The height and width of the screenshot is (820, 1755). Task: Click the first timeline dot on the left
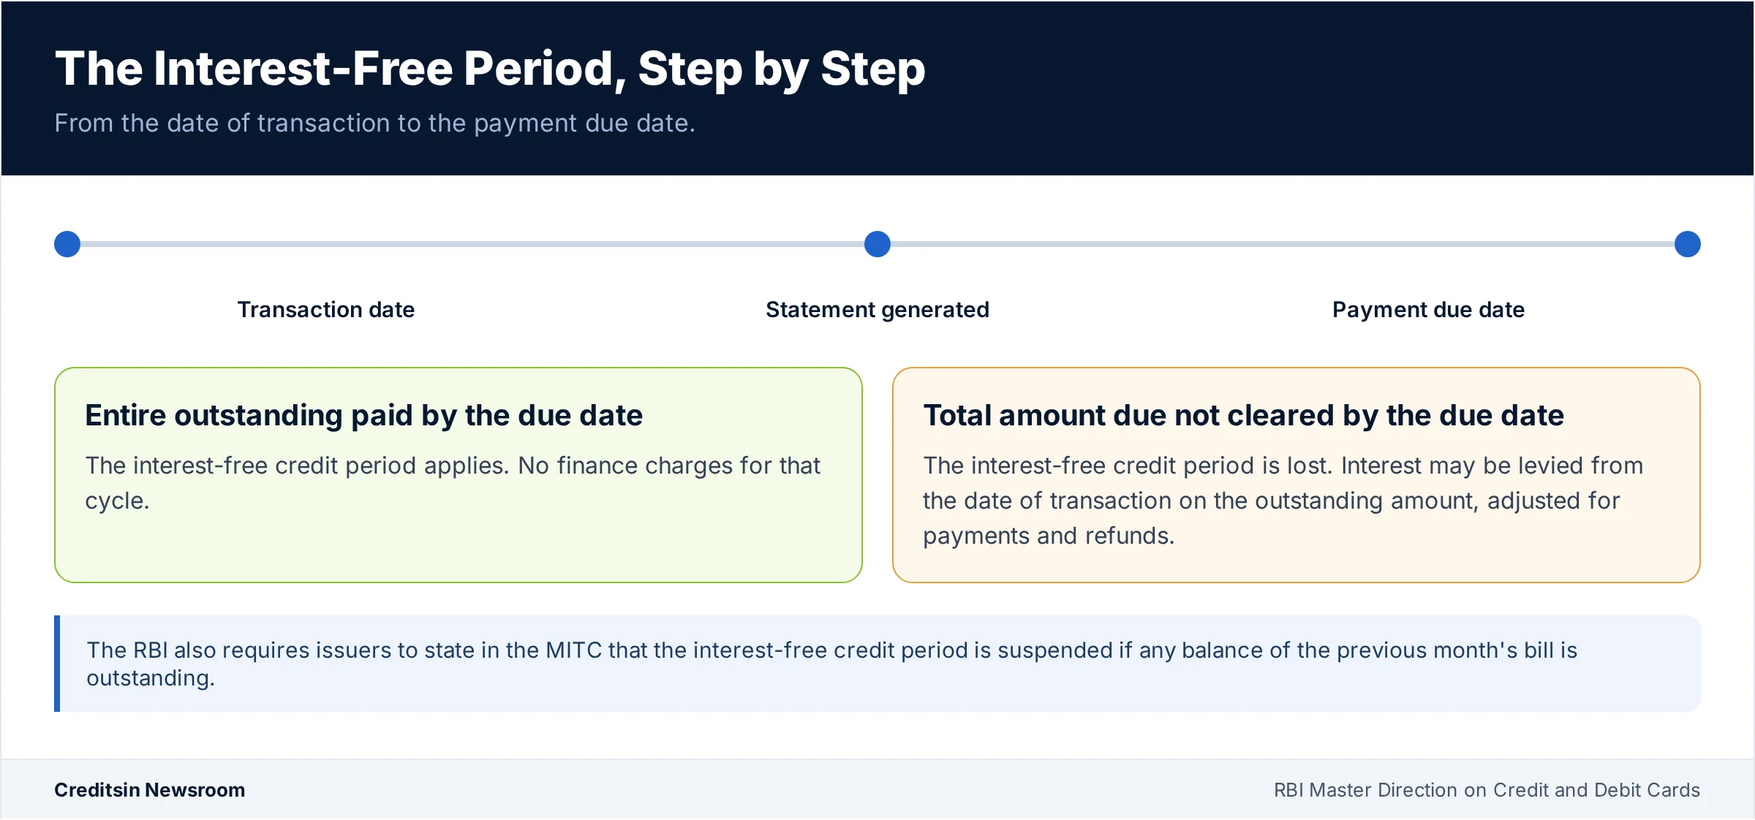[x=67, y=244]
